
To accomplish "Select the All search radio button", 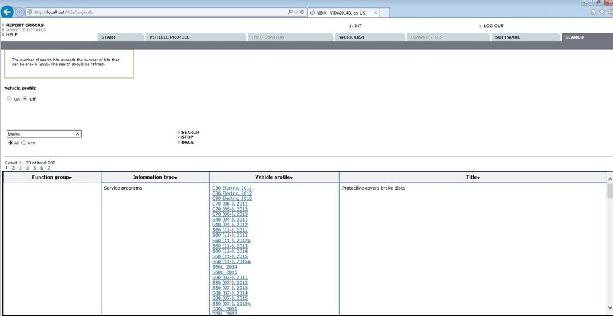I will 10,143.
